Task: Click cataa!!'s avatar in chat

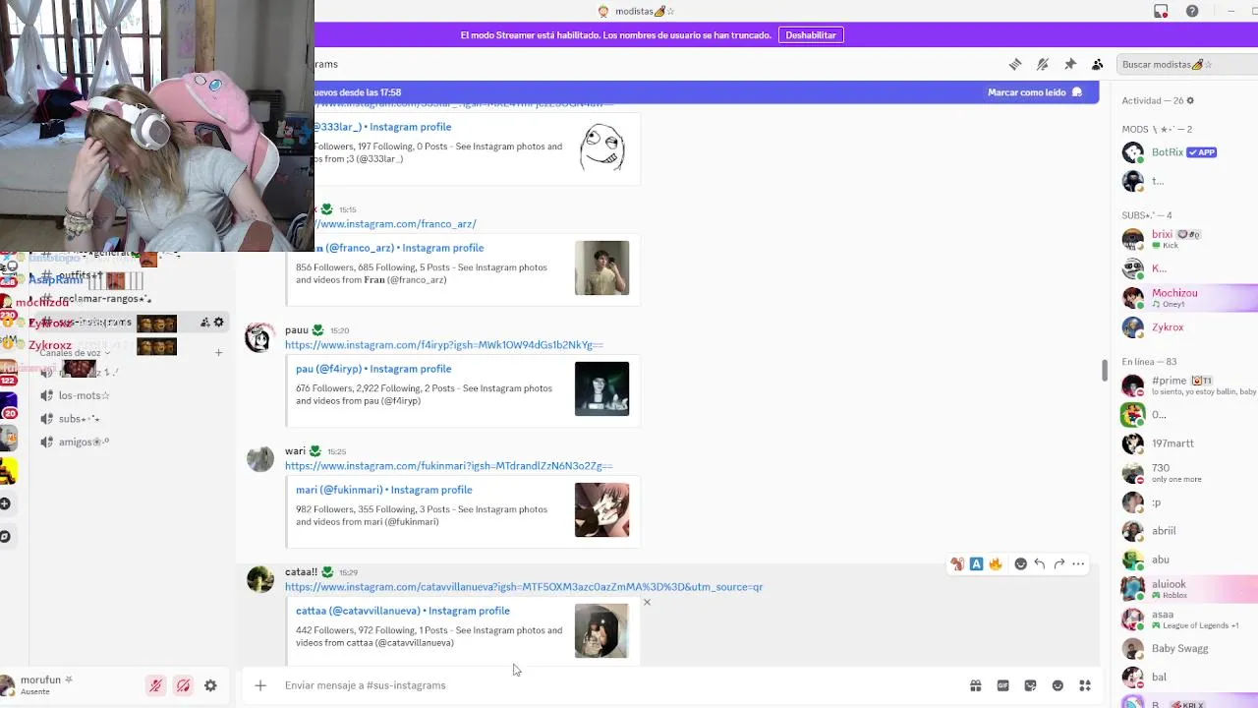Action: (x=259, y=579)
